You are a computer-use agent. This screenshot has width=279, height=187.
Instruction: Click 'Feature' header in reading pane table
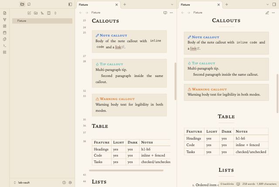194,131
